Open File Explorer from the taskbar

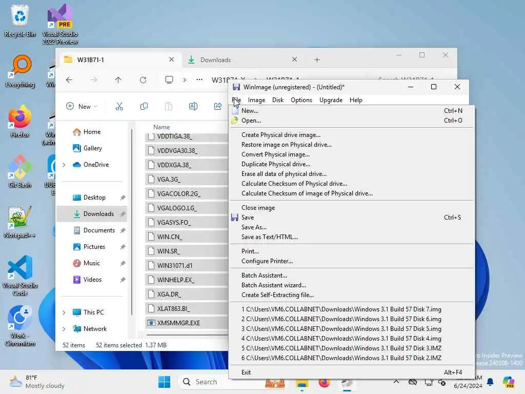[x=301, y=382]
